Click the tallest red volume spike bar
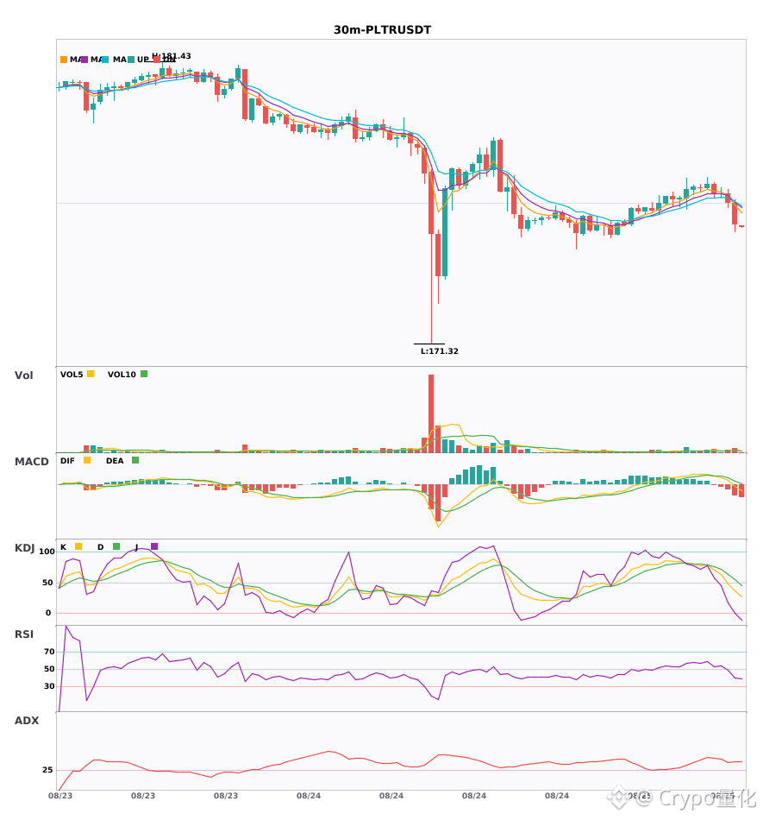Viewport: 763px width, 820px height. 431,413
